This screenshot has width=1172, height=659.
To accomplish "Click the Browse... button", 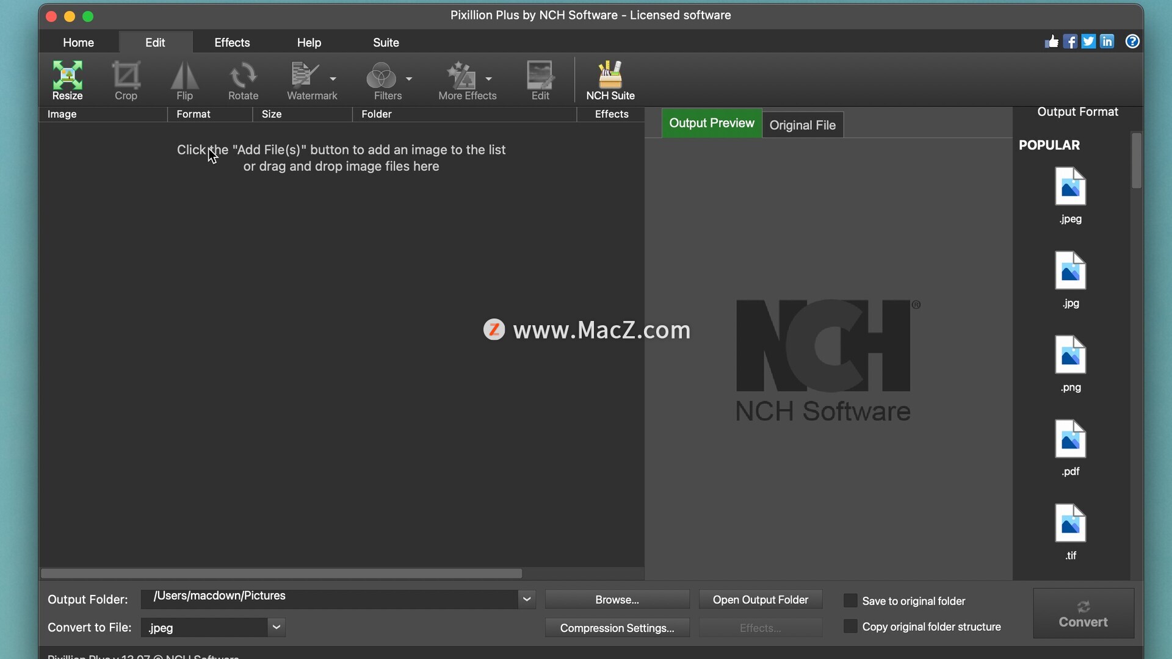I will pyautogui.click(x=617, y=600).
